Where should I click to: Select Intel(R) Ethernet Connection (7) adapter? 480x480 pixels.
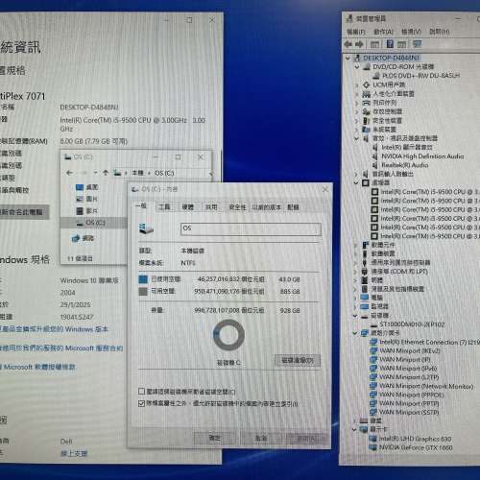429,342
